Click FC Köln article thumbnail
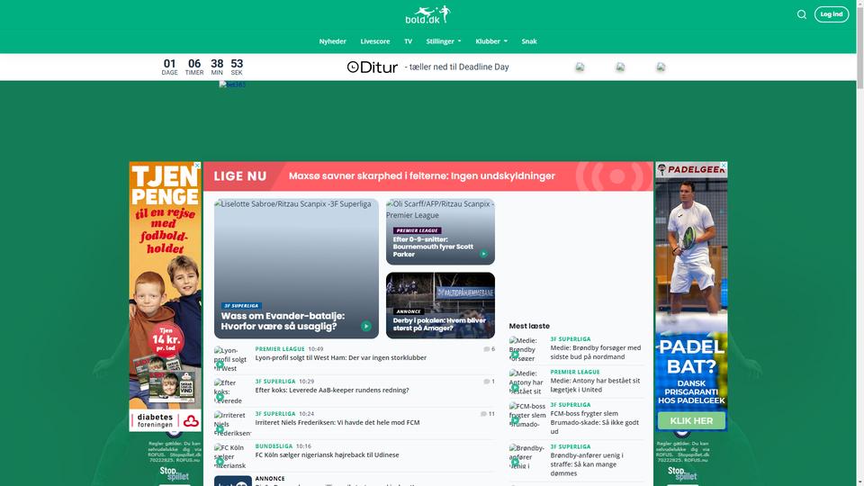 232,456
